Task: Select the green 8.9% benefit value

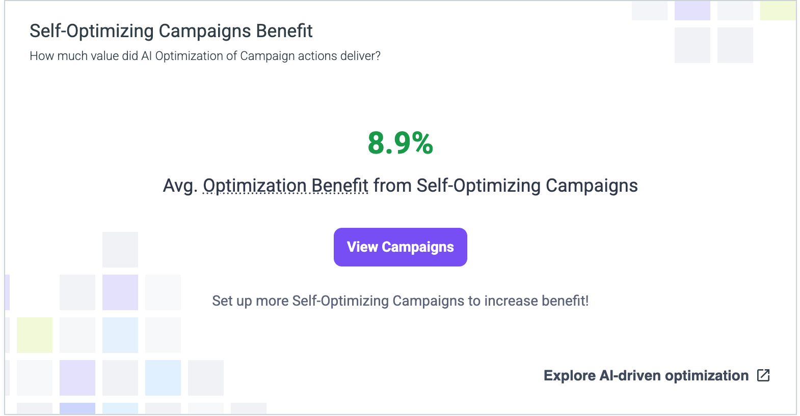Action: pyautogui.click(x=401, y=143)
